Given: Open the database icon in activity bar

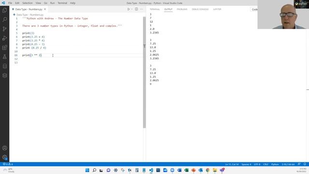Looking at the screenshot, I should point(4,66).
